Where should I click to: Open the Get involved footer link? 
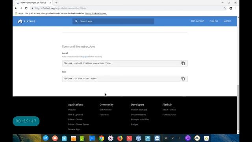tap(106, 110)
